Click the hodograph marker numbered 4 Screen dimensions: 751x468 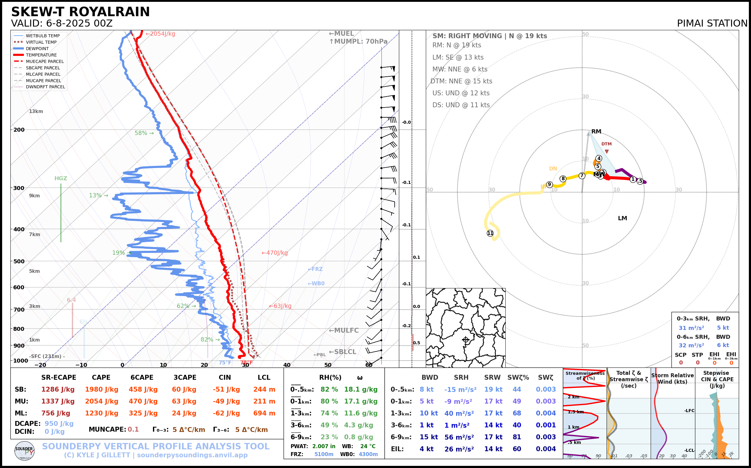(x=599, y=158)
